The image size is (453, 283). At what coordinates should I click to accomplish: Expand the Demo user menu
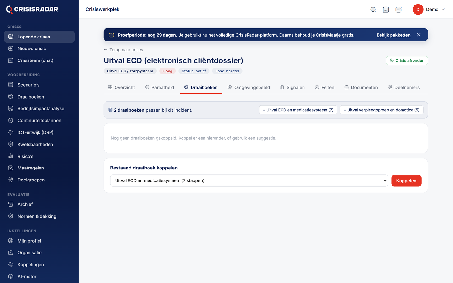(x=429, y=10)
